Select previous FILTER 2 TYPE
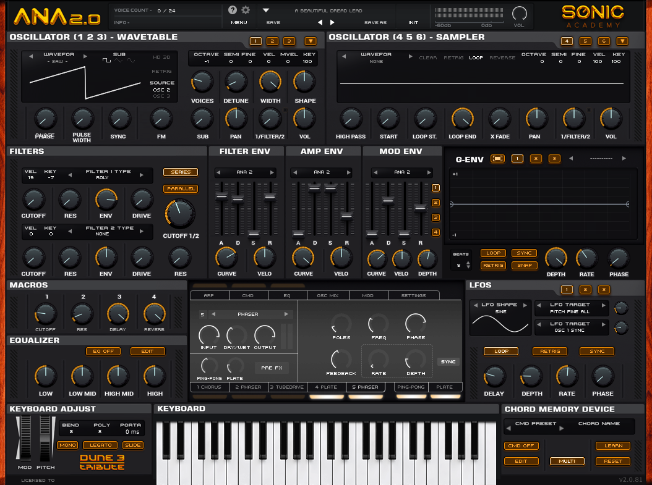The height and width of the screenshot is (485, 652). click(x=70, y=231)
